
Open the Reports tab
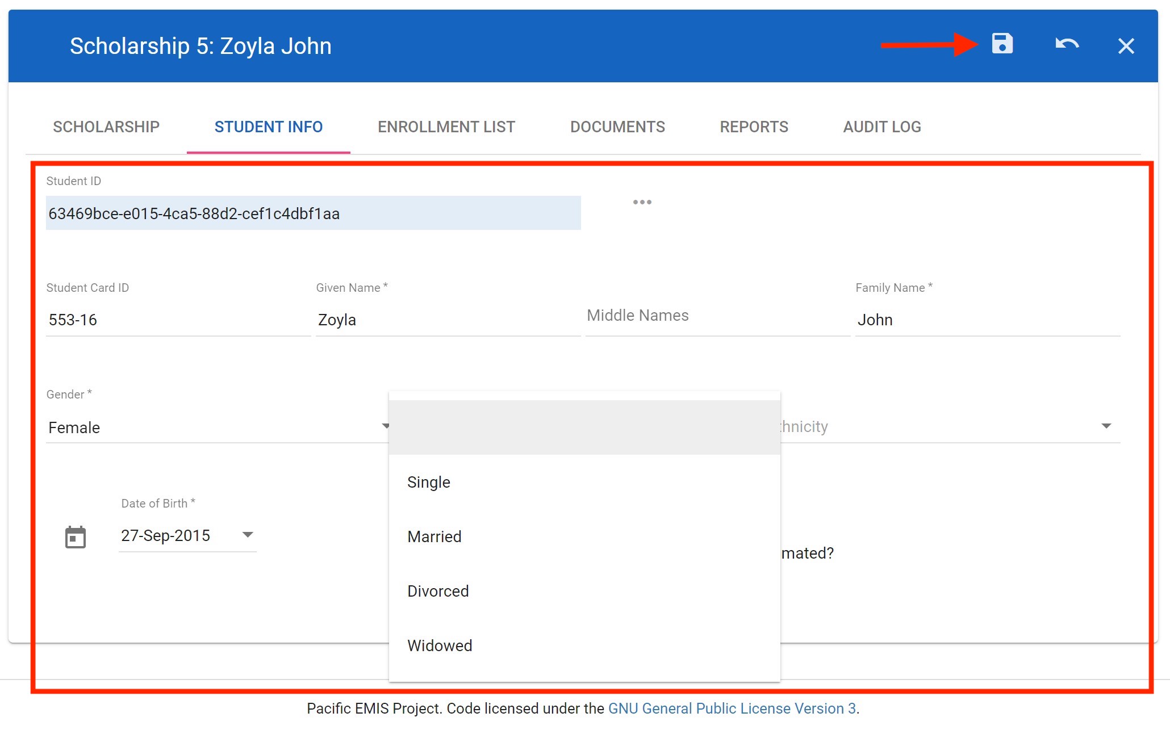coord(754,127)
